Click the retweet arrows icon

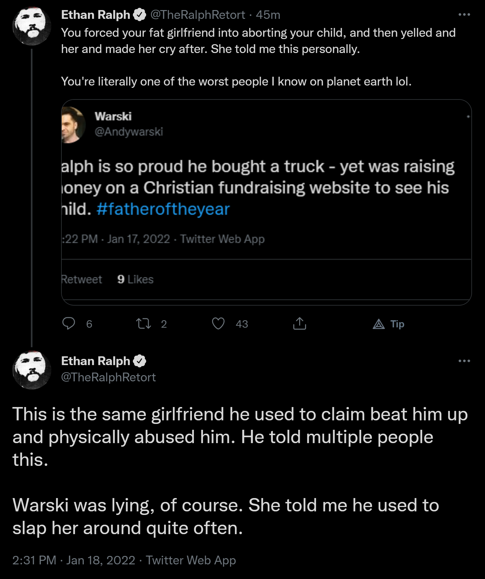pos(143,323)
